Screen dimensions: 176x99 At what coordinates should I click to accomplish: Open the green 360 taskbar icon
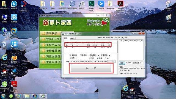point(11,96)
